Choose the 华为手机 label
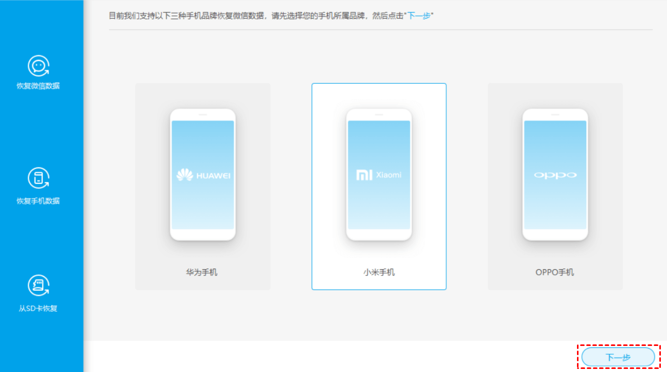 point(202,272)
